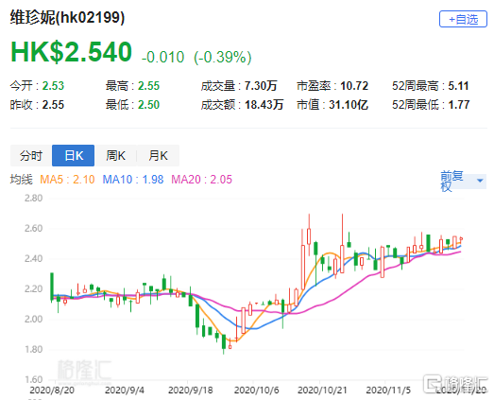Open the 周K weekly chart tab
The width and height of the screenshot is (494, 400).
[x=115, y=155]
